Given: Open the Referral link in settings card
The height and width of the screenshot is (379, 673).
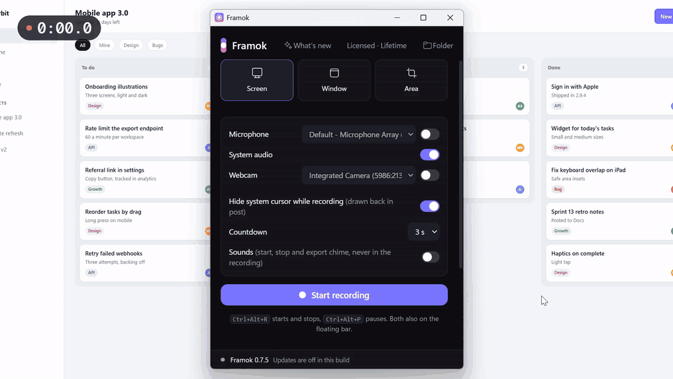Looking at the screenshot, I should [x=145, y=180].
